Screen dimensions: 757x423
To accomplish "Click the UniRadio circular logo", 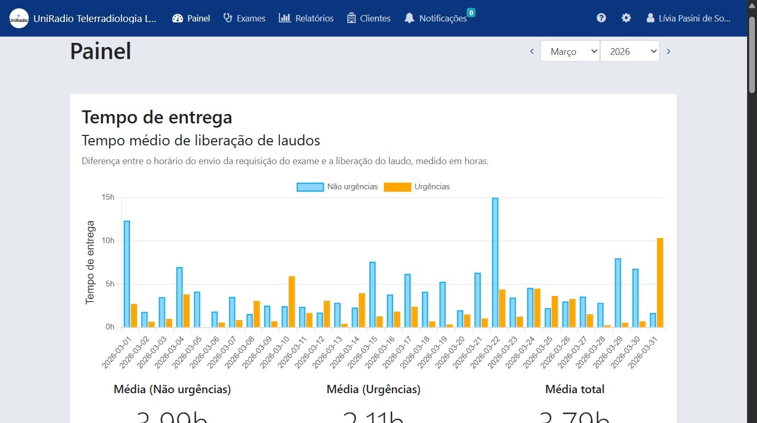I will (19, 18).
